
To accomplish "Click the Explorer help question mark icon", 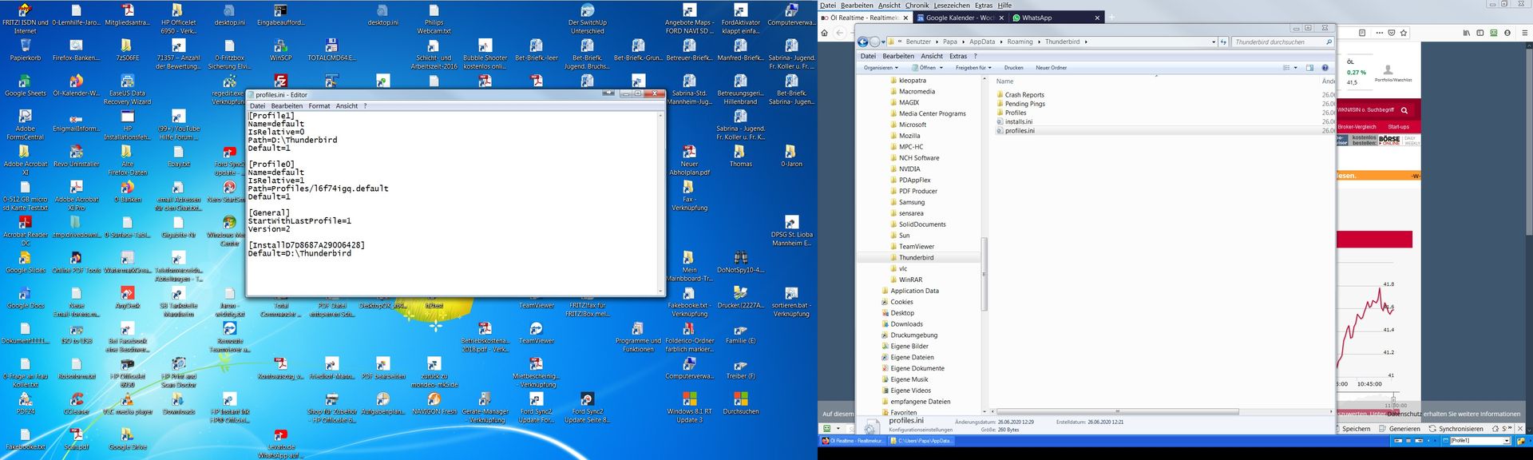I will 1325,68.
